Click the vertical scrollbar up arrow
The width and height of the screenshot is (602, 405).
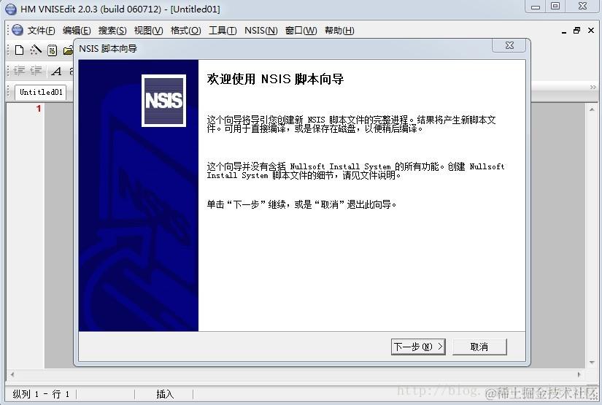pos(592,109)
